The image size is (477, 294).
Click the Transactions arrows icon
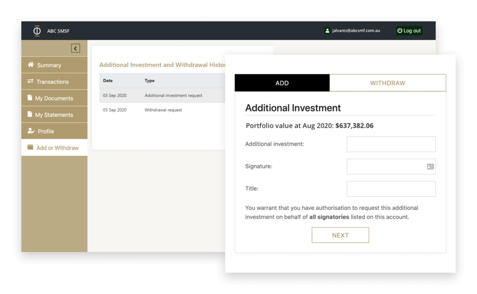coord(30,81)
